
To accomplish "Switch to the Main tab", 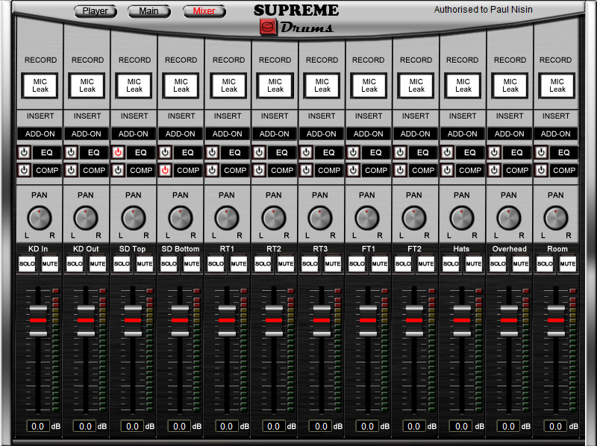I will [149, 11].
